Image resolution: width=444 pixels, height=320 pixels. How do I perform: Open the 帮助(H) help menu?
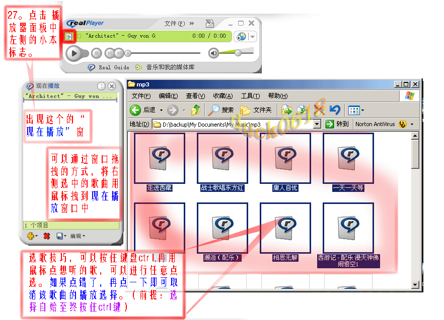pos(278,96)
